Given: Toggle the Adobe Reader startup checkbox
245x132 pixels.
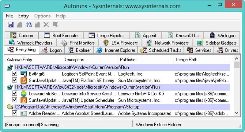Looking at the screenshot, I should 14,113.
